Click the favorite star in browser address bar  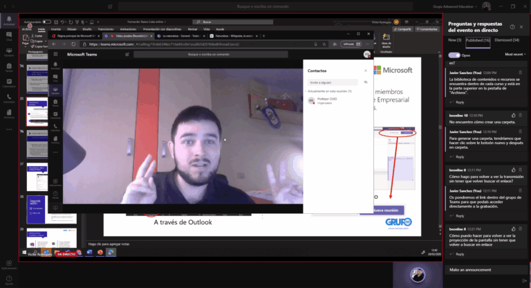(x=324, y=44)
